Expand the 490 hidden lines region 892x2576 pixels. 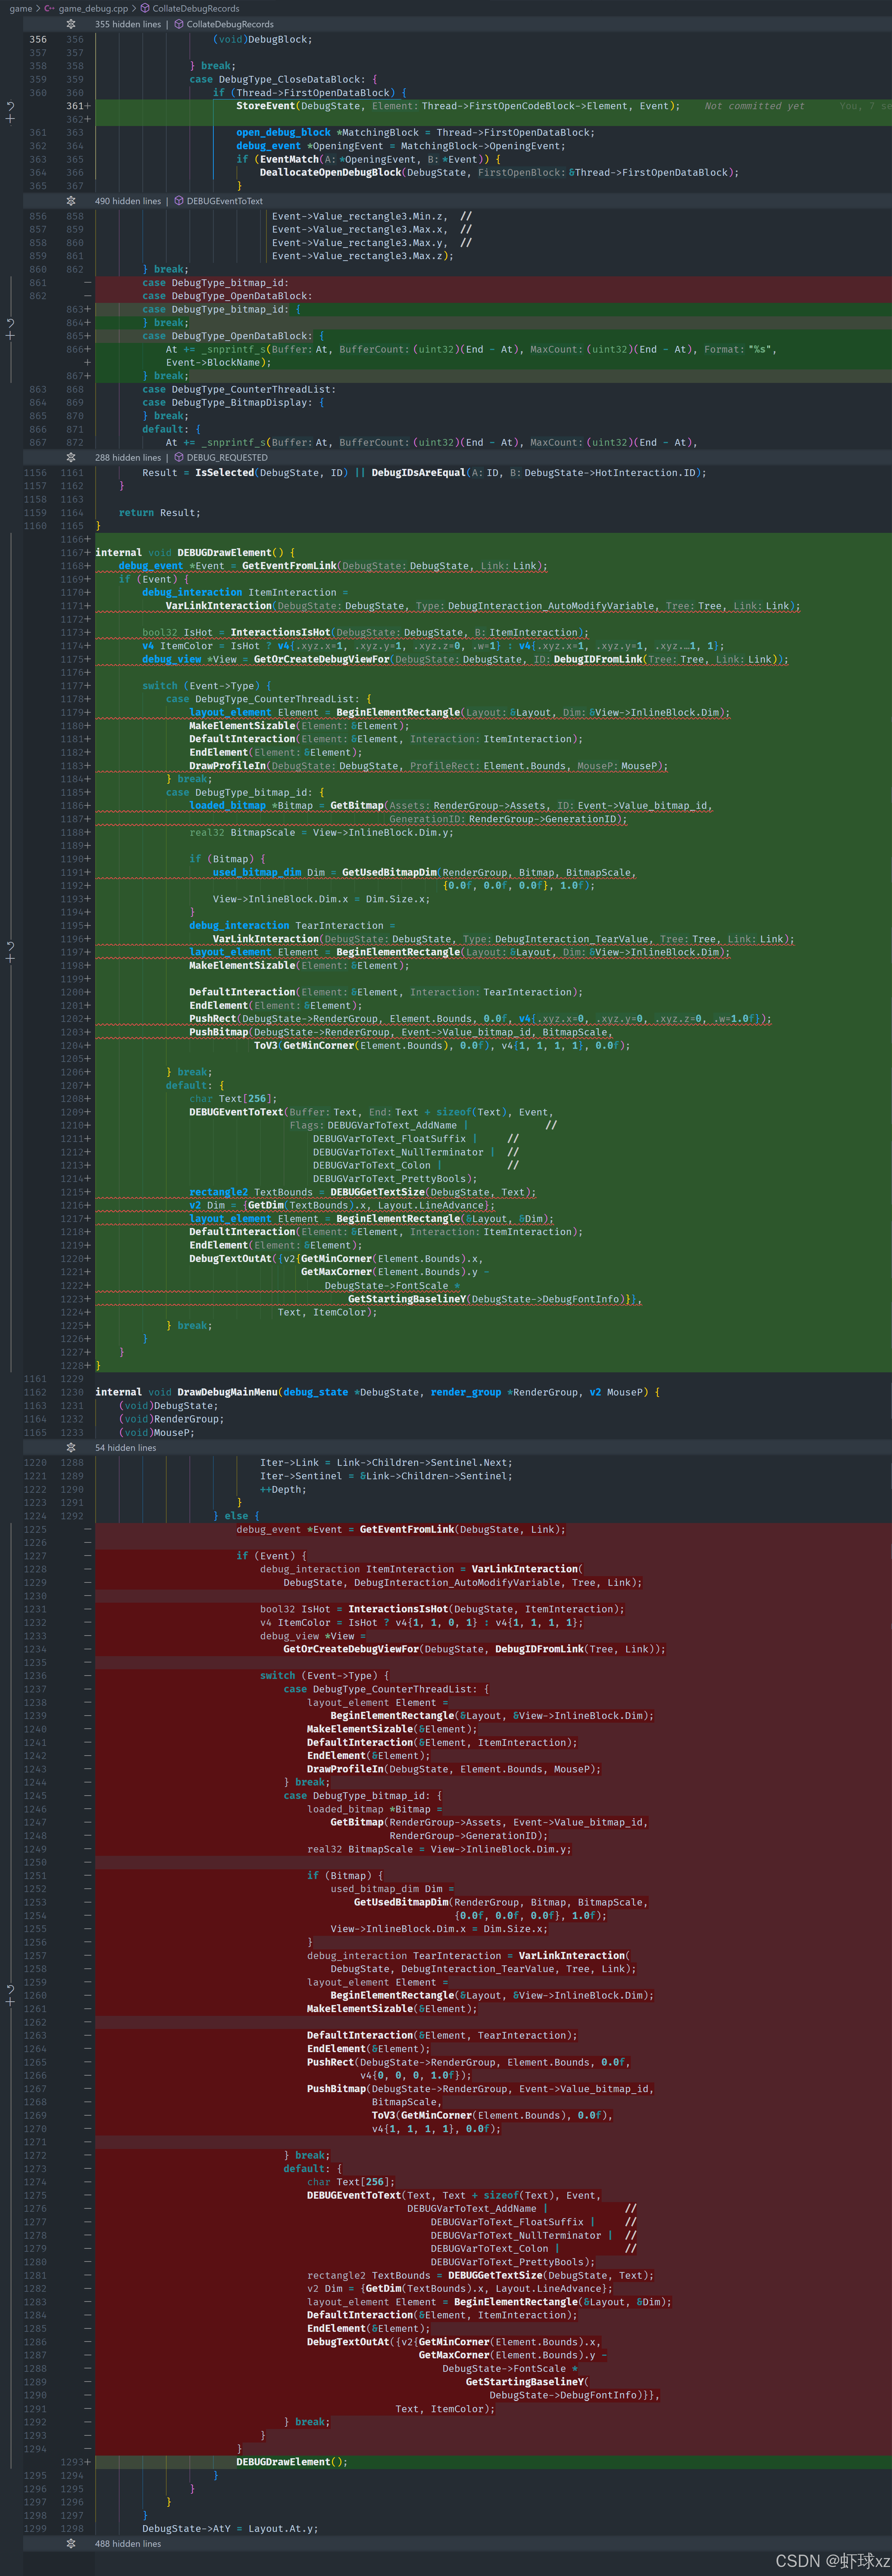tap(71, 201)
